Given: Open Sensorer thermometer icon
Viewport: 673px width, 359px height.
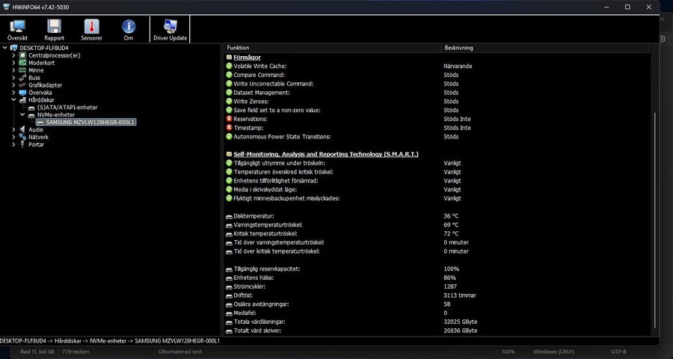Looking at the screenshot, I should pos(91,29).
